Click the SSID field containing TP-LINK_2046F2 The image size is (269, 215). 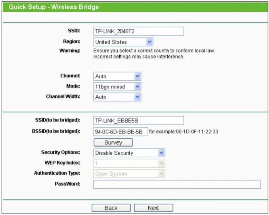138,31
